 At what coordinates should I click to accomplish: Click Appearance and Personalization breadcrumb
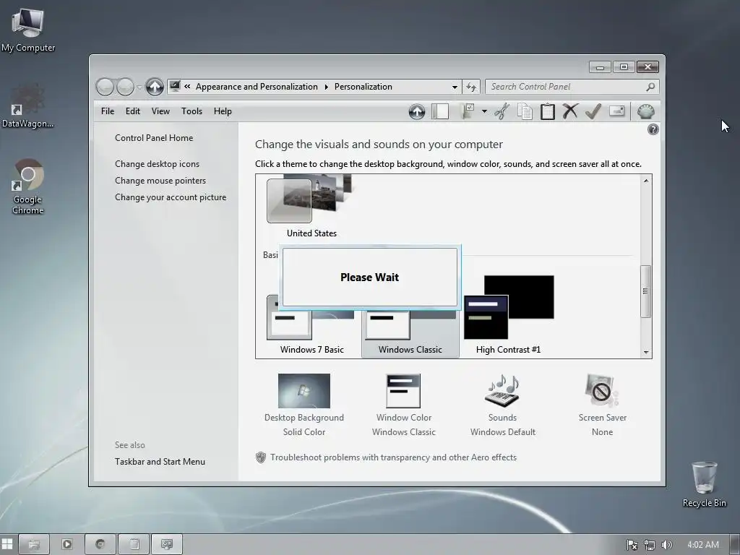(257, 87)
